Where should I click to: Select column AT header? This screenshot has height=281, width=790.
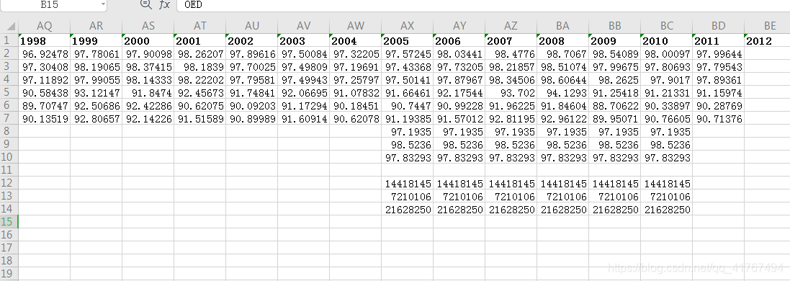click(x=200, y=26)
